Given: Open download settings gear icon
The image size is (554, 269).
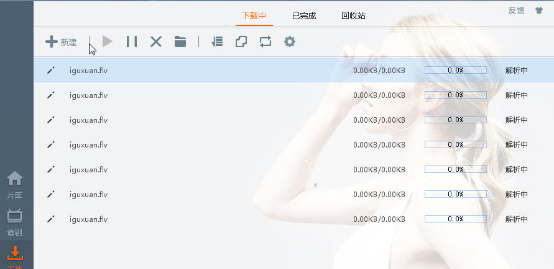Looking at the screenshot, I should click(289, 42).
